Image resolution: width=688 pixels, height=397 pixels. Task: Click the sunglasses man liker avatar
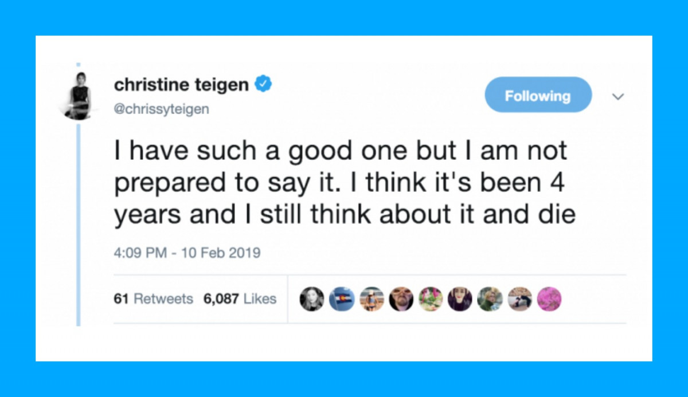coord(401,299)
